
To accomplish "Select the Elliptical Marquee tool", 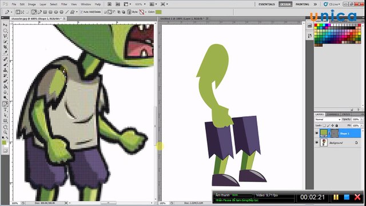I will click(x=5, y=30).
